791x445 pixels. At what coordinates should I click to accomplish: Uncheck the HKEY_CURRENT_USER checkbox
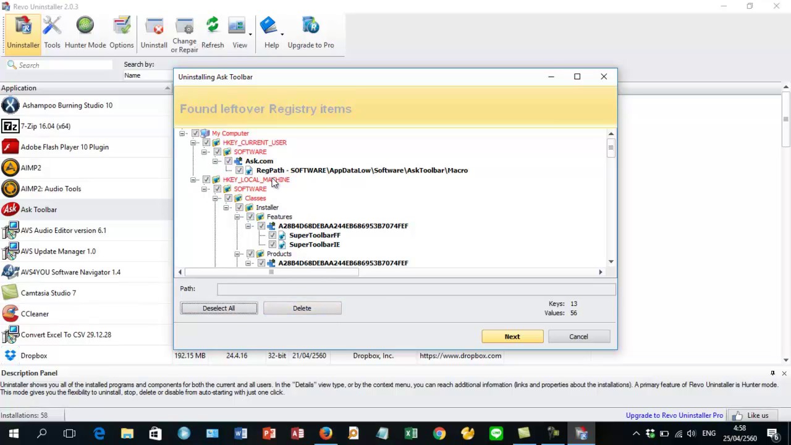tap(206, 143)
